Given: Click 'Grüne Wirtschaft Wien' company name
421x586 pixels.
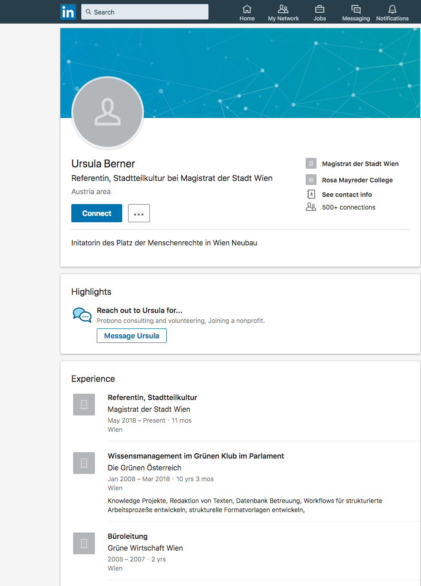Looking at the screenshot, I should tap(145, 548).
